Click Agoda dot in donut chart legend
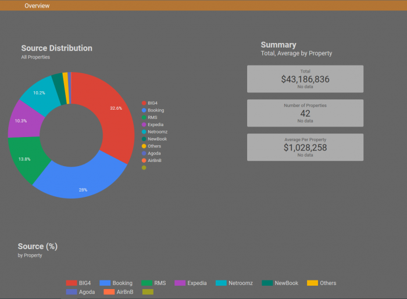The width and height of the screenshot is (407, 299). tap(144, 153)
